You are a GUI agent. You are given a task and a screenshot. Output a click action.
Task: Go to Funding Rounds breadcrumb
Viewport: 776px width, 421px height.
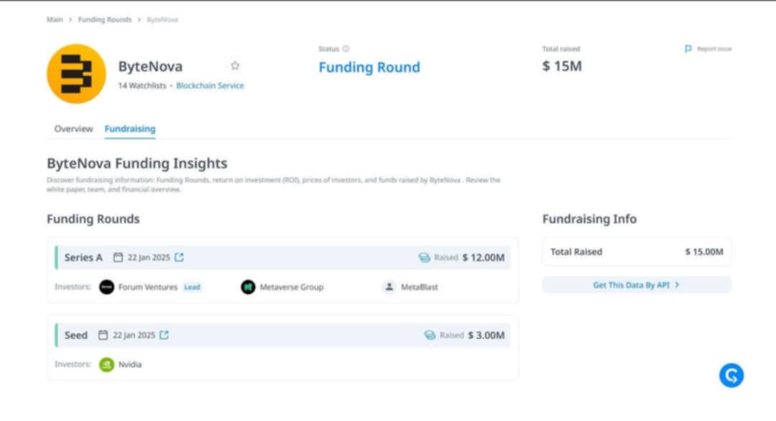pos(105,20)
